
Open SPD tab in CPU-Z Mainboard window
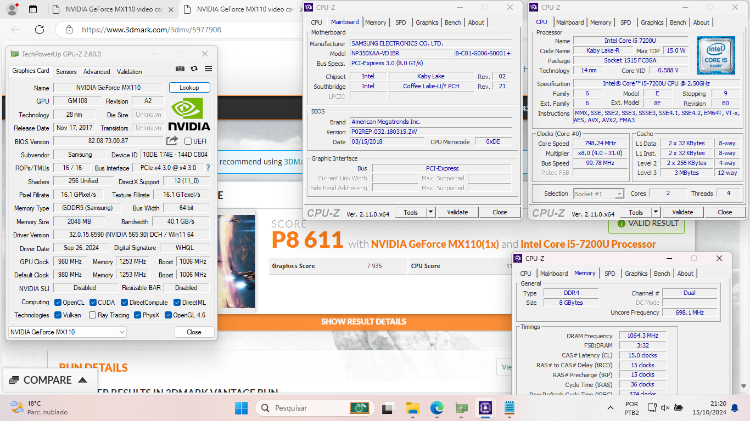click(401, 22)
